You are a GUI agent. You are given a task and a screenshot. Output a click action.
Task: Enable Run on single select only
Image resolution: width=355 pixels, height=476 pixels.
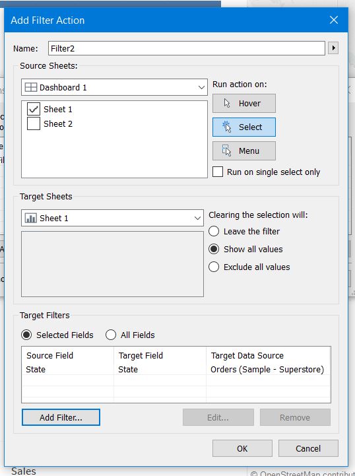218,172
